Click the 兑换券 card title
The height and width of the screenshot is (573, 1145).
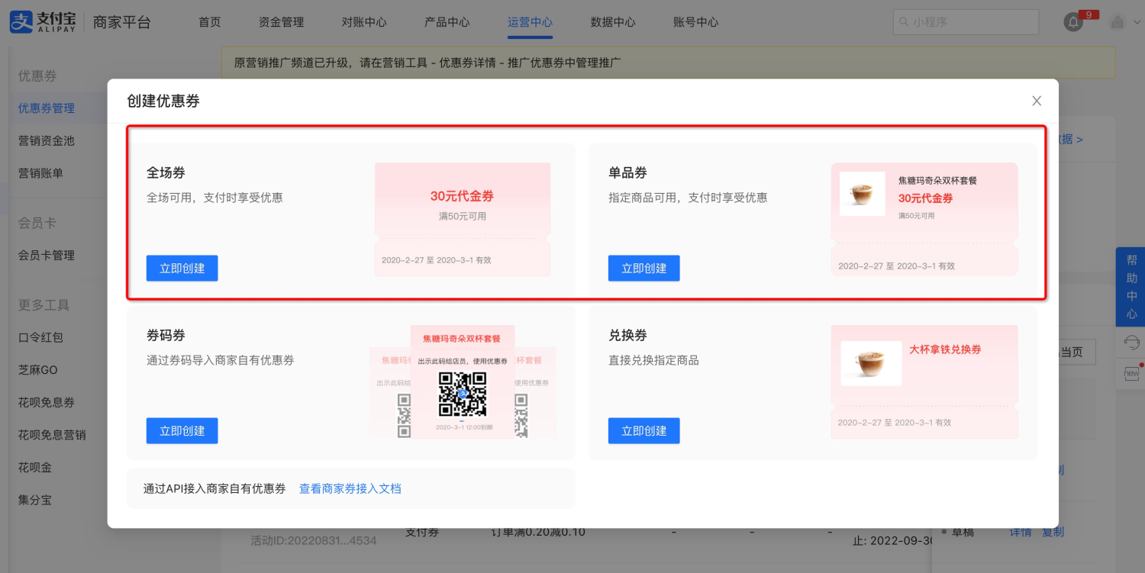[x=627, y=335]
